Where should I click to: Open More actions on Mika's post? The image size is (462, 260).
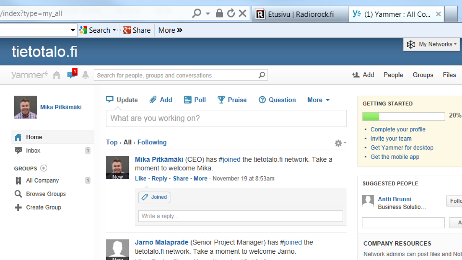point(201,179)
